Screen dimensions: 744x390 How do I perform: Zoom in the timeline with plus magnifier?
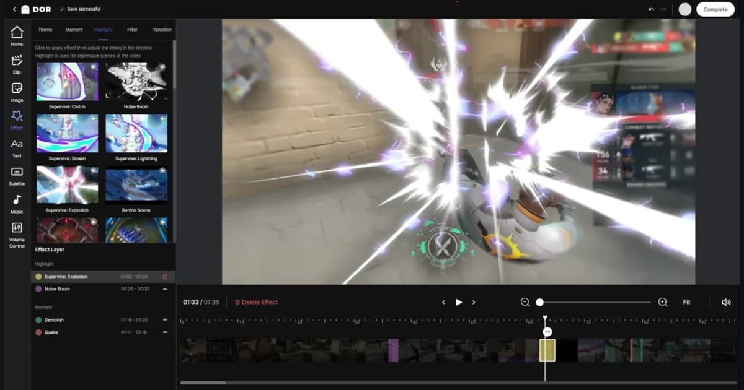pos(663,302)
